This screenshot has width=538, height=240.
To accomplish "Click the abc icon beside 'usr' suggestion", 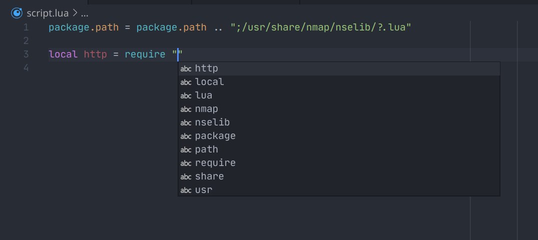I will (186, 190).
